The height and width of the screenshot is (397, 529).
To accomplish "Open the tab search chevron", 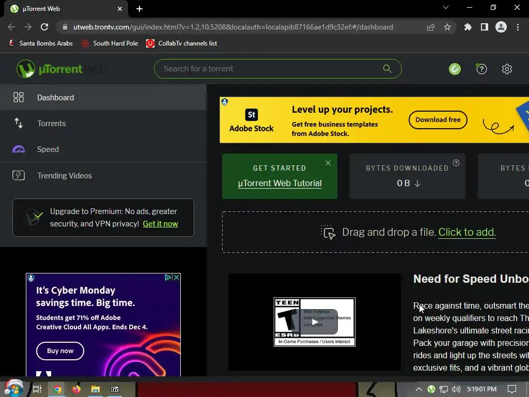I will (x=446, y=7).
